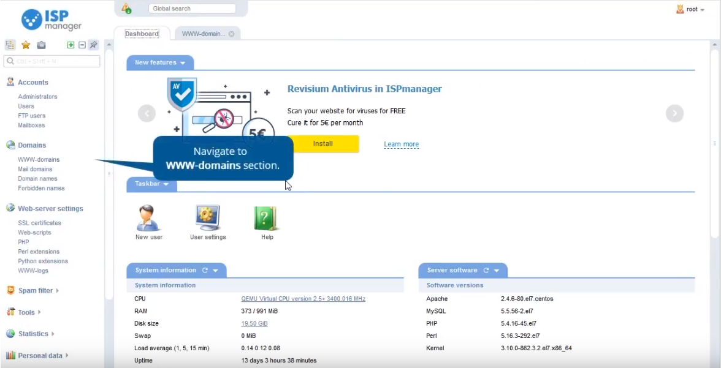Switch to the Dashboard tab
Screen dimensions: 721x368
click(142, 34)
